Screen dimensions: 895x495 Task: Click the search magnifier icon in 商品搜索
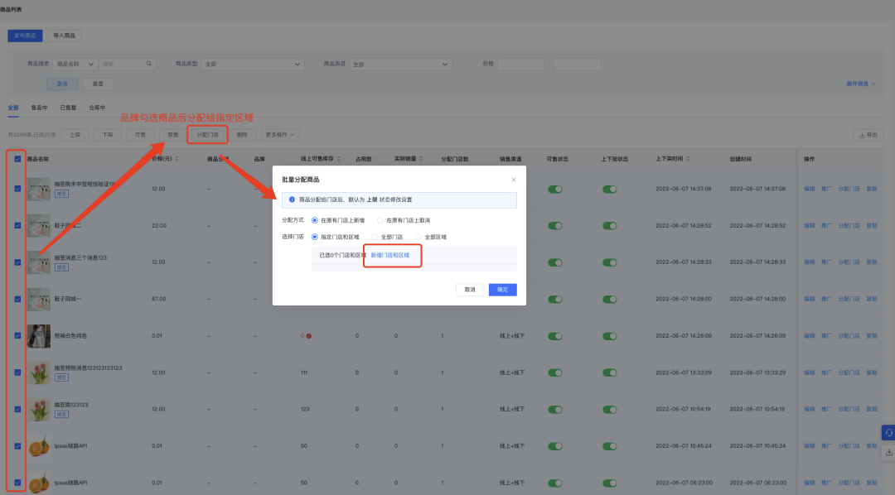pos(148,64)
